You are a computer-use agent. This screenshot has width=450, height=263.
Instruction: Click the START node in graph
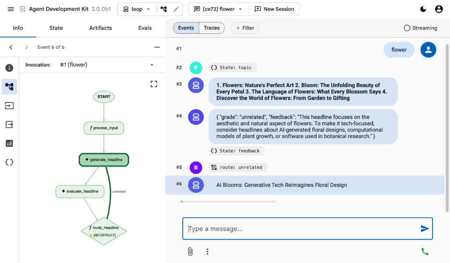(x=104, y=97)
